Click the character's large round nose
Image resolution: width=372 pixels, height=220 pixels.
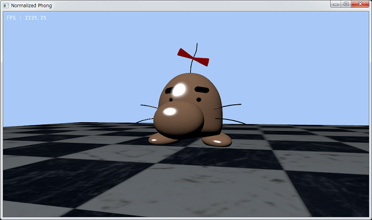[177, 120]
